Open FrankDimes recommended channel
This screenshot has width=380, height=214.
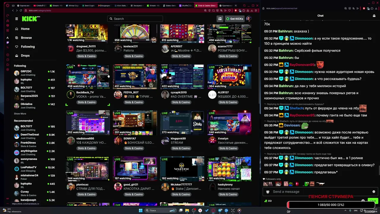pyautogui.click(x=34, y=144)
